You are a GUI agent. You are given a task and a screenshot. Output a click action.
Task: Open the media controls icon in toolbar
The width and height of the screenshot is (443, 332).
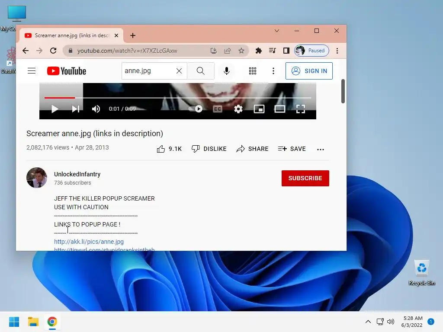click(273, 51)
